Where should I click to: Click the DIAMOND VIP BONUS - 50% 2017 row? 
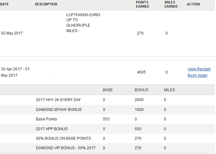[x=107, y=148]
